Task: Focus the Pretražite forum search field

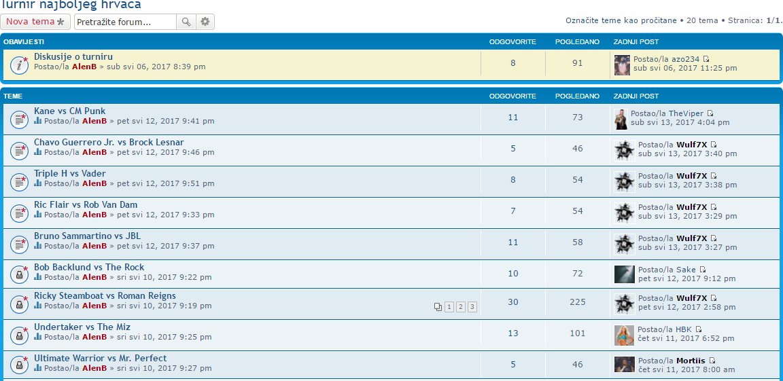Action: click(125, 22)
